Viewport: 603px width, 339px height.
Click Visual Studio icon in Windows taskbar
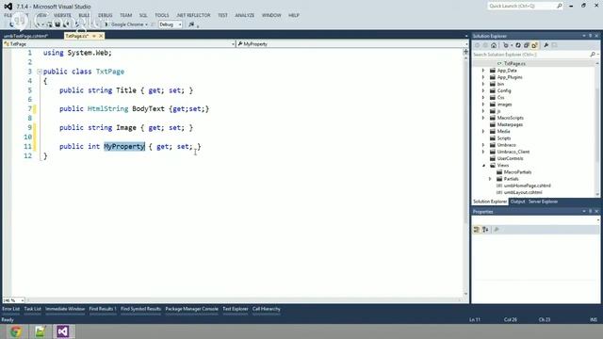pos(63,331)
